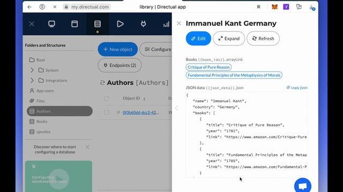Select the Authors structure
This screenshot has width=343, height=192.
click(59, 111)
